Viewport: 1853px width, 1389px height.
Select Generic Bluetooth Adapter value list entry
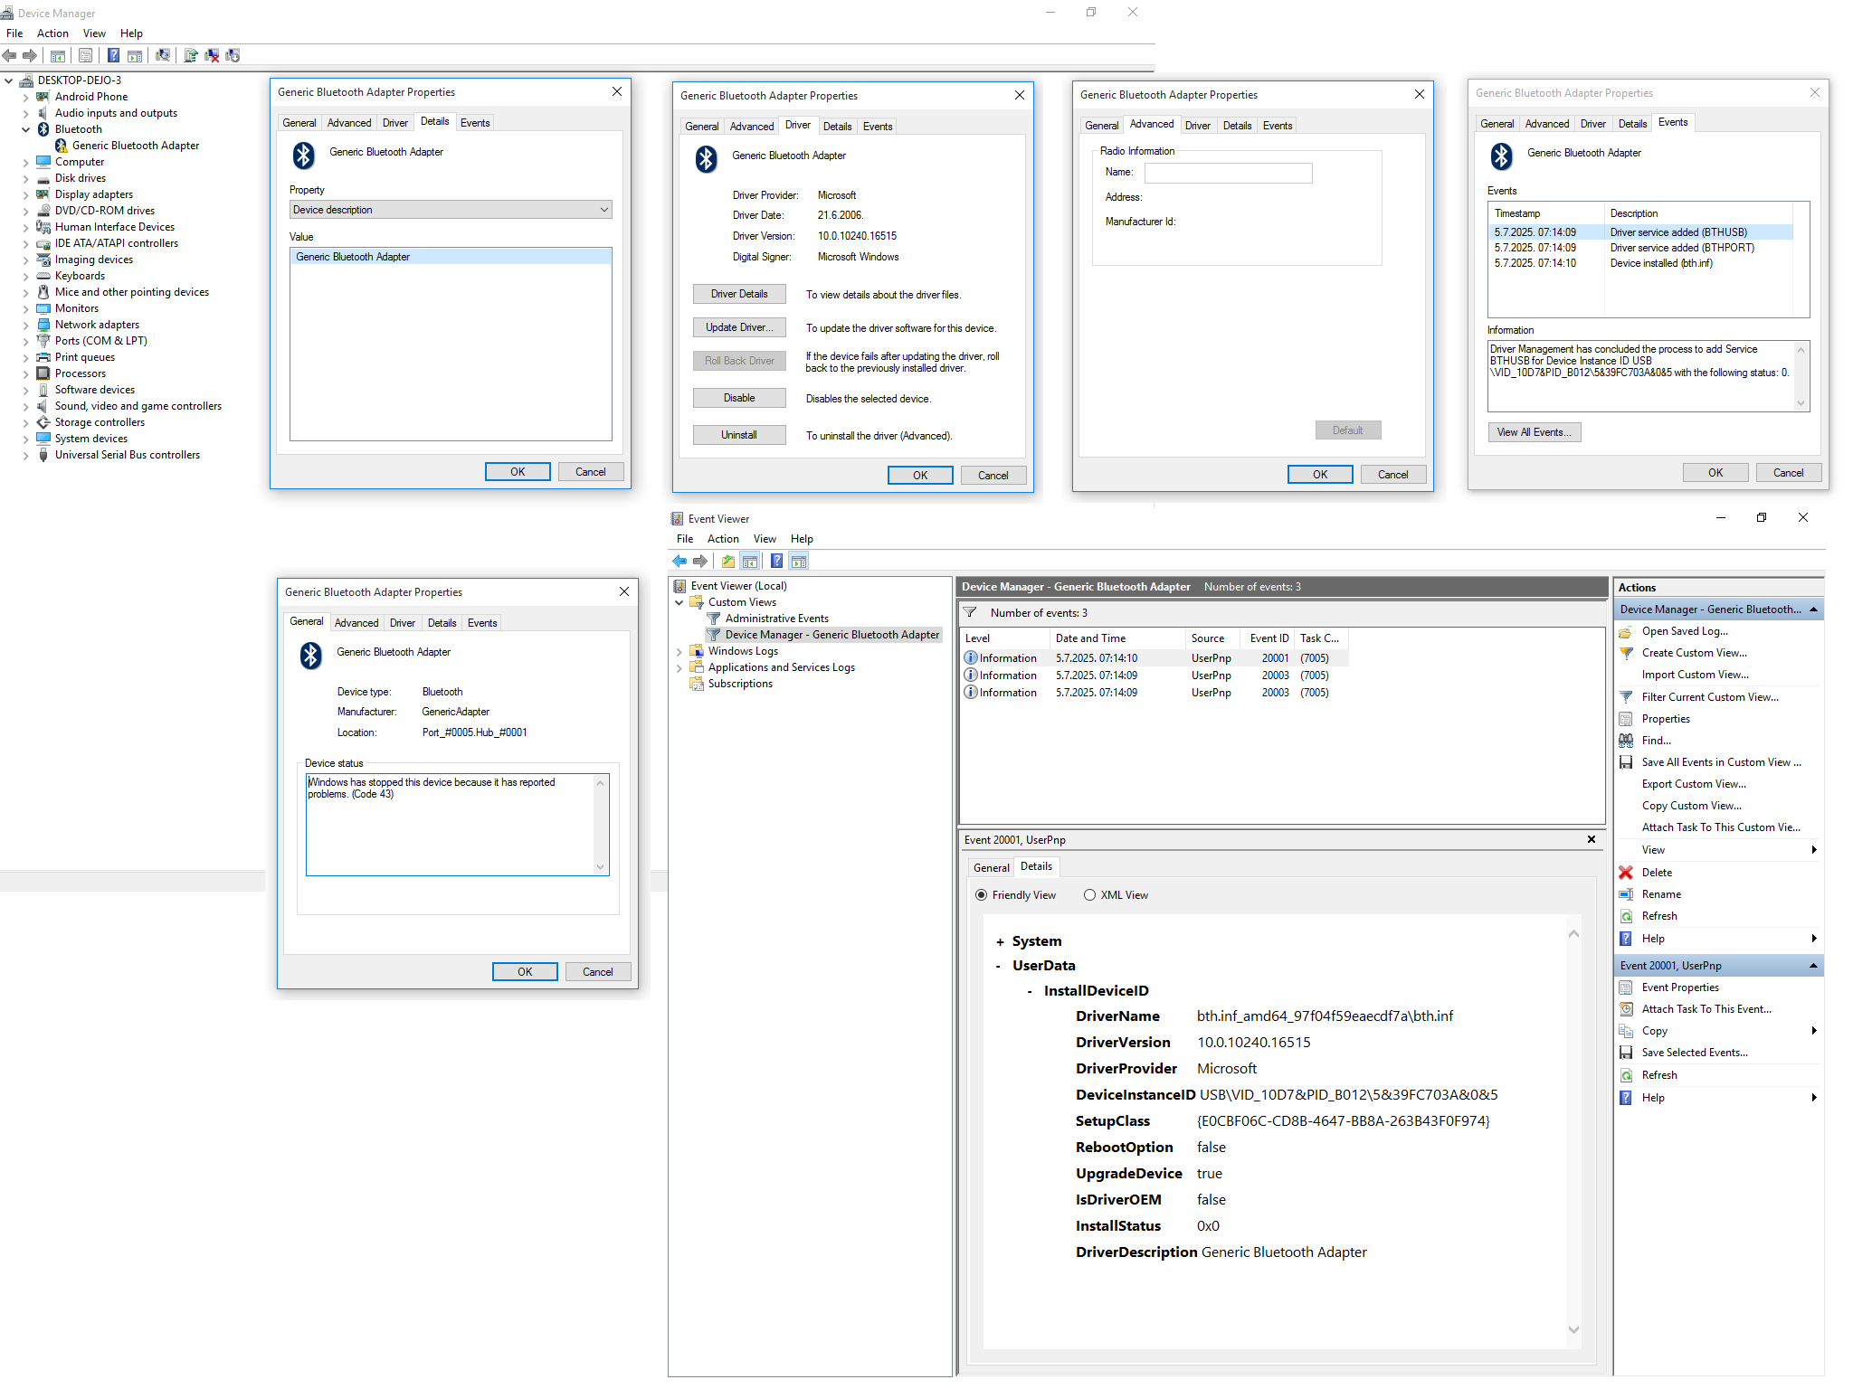coord(451,257)
